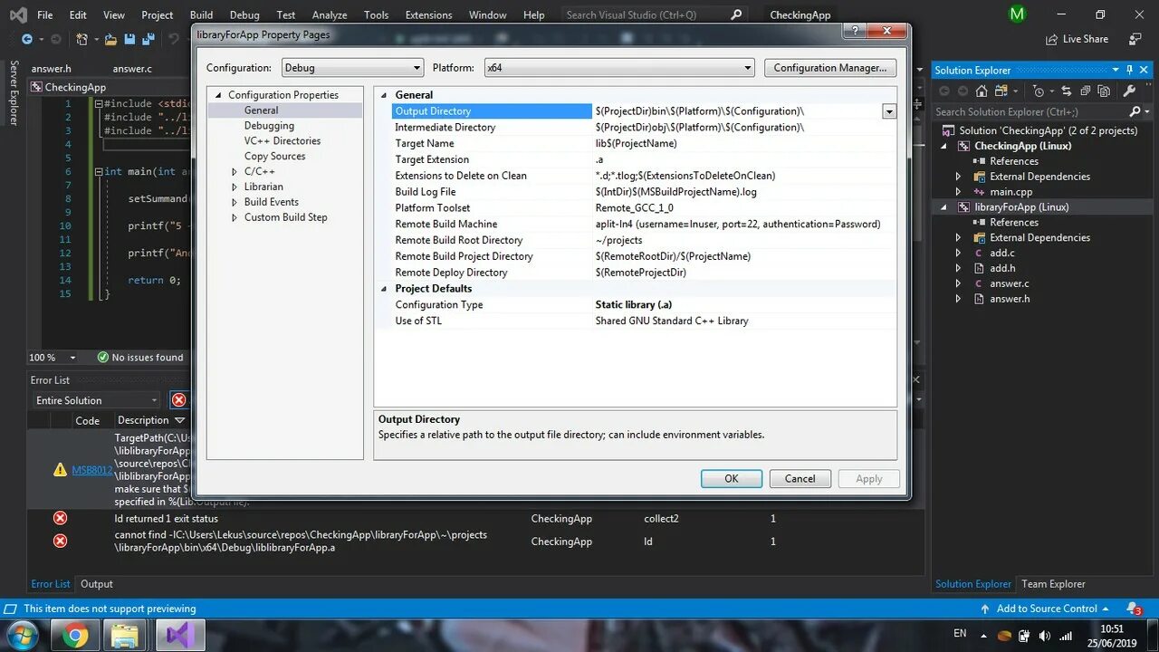Expand the C/C++ property node
This screenshot has height=652, width=1159.
click(234, 171)
